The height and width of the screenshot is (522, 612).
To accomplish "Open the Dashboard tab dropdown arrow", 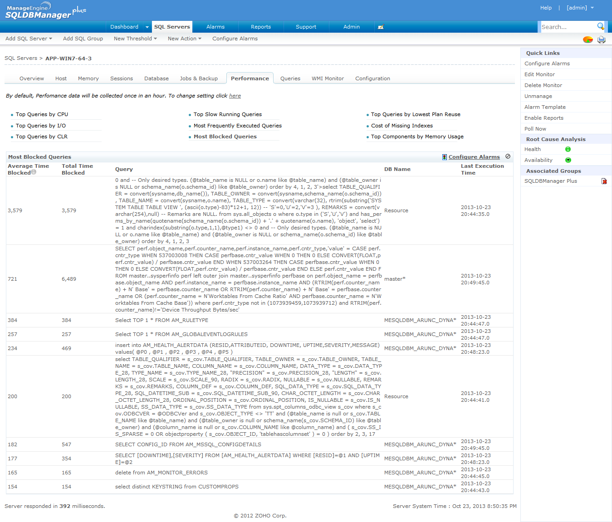I will [x=147, y=27].
